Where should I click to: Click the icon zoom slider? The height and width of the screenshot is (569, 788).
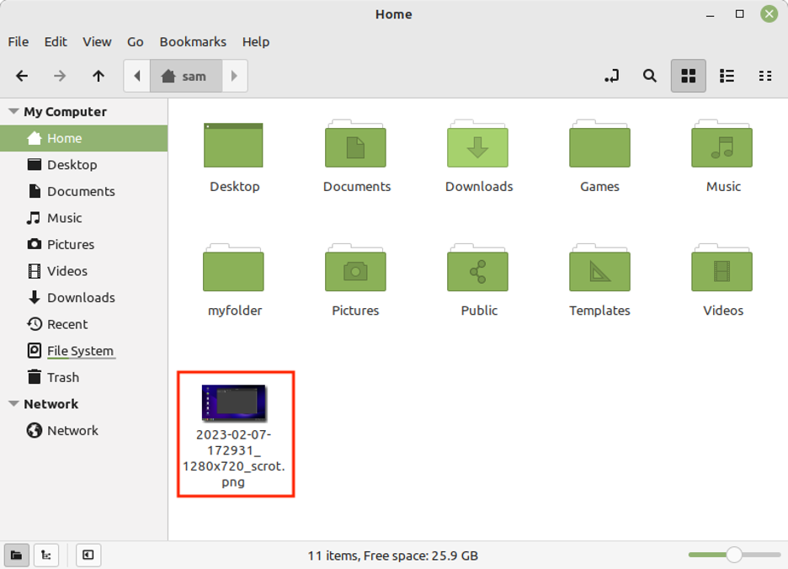click(x=734, y=555)
